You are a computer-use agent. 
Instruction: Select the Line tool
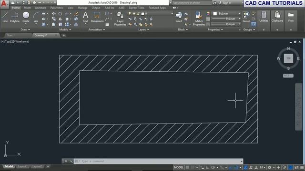[5, 17]
